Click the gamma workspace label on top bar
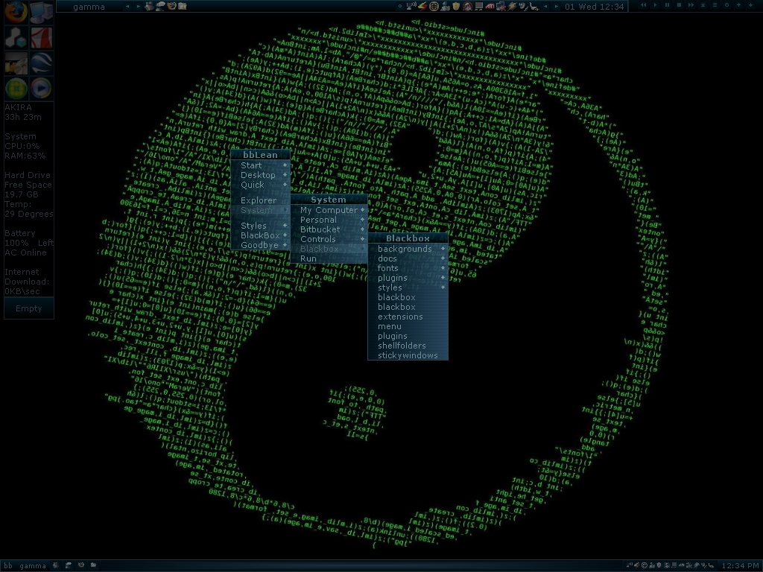 pos(89,7)
